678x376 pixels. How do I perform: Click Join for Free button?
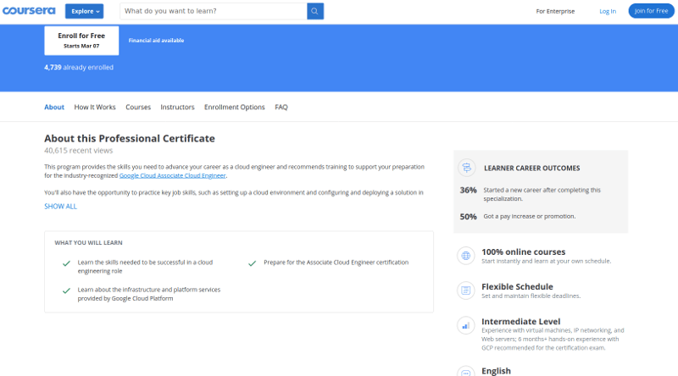pyautogui.click(x=651, y=11)
